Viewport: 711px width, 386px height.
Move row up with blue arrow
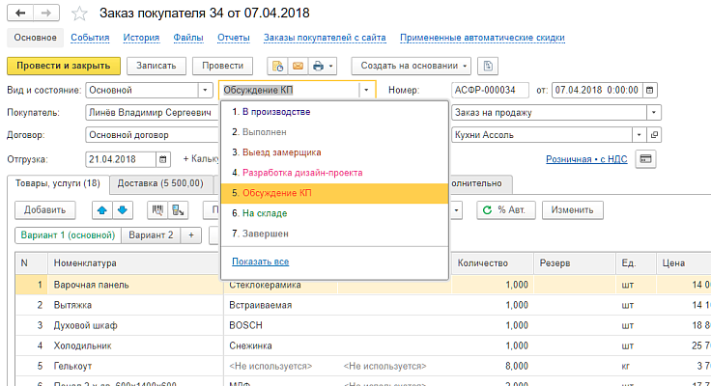point(101,209)
